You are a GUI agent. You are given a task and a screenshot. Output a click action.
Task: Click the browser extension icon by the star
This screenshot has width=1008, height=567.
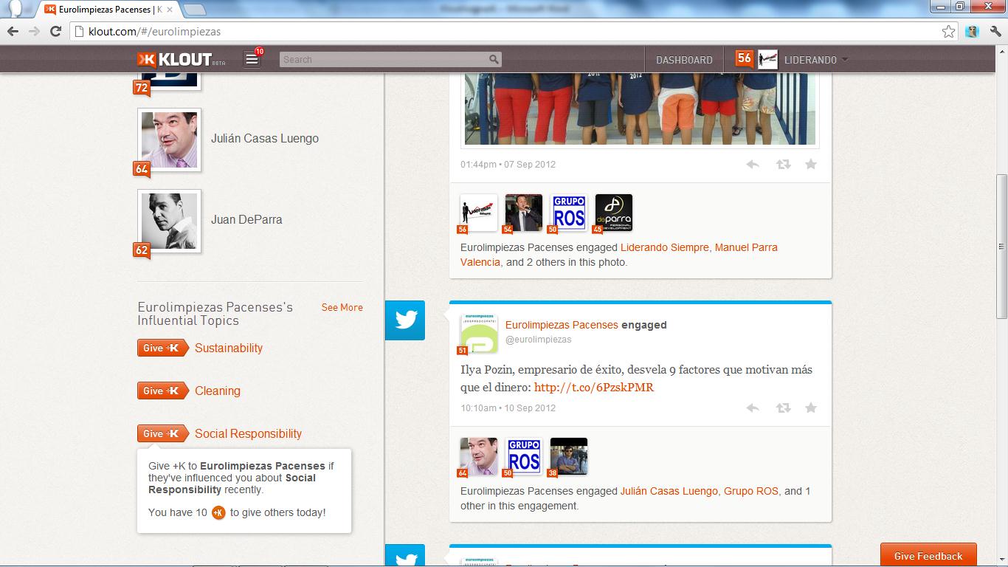click(x=972, y=31)
